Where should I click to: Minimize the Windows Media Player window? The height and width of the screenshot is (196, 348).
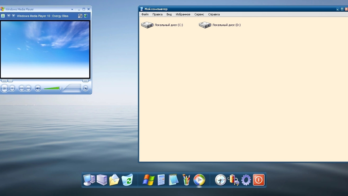[79, 9]
